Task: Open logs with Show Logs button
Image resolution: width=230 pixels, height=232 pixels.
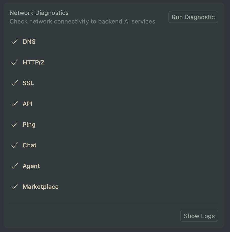Action: 199,216
